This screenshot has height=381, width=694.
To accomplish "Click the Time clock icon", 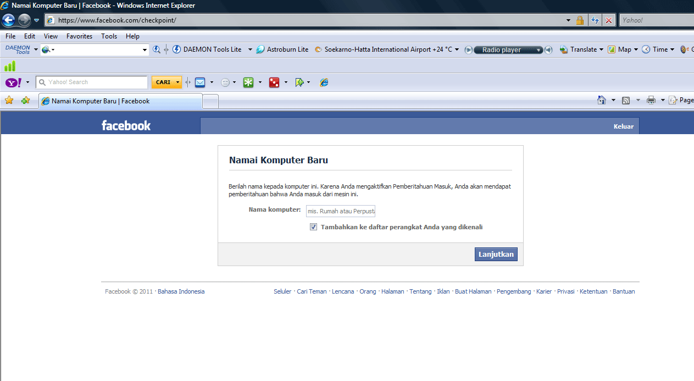I will [646, 49].
